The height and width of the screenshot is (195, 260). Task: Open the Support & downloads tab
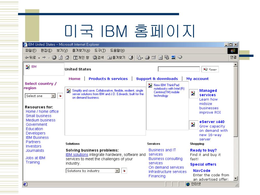coord(157,79)
